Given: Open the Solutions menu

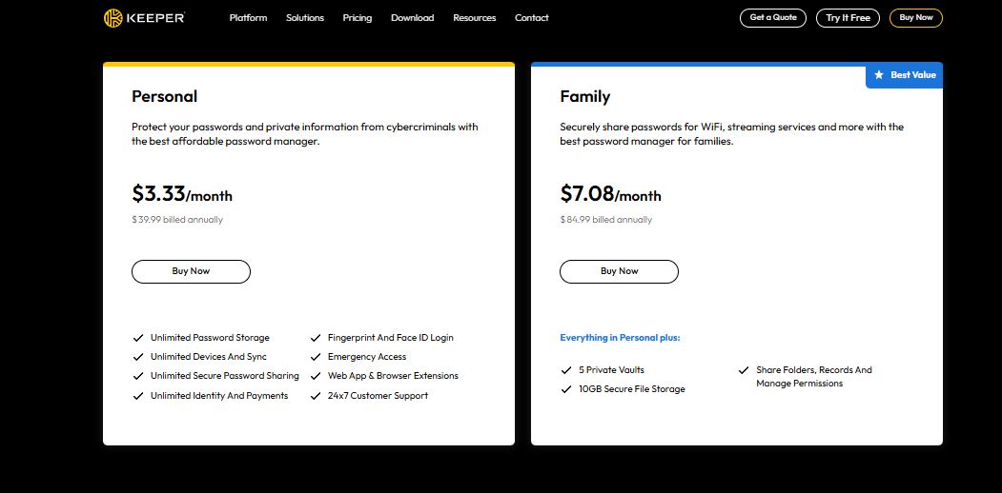Looking at the screenshot, I should pos(305,18).
